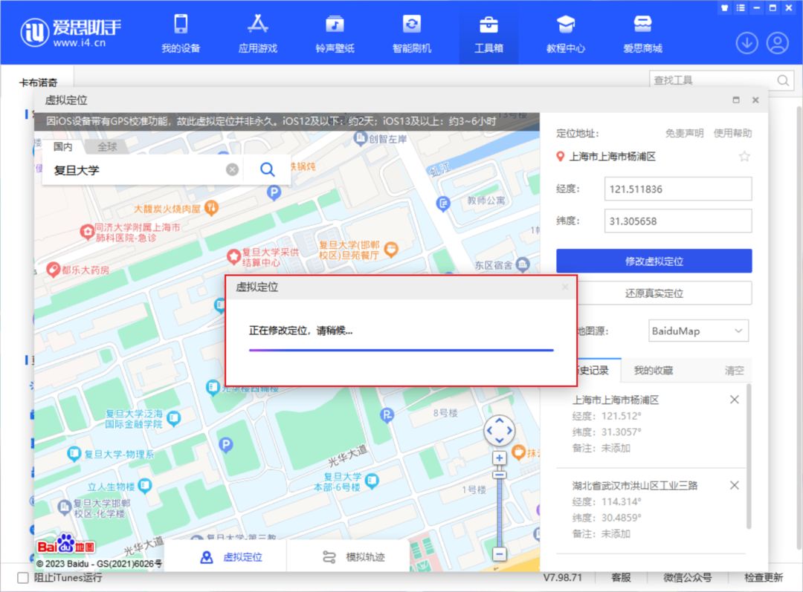
Task: Click the 复旦大学本部-6号楼 map marker
Action: click(x=371, y=481)
